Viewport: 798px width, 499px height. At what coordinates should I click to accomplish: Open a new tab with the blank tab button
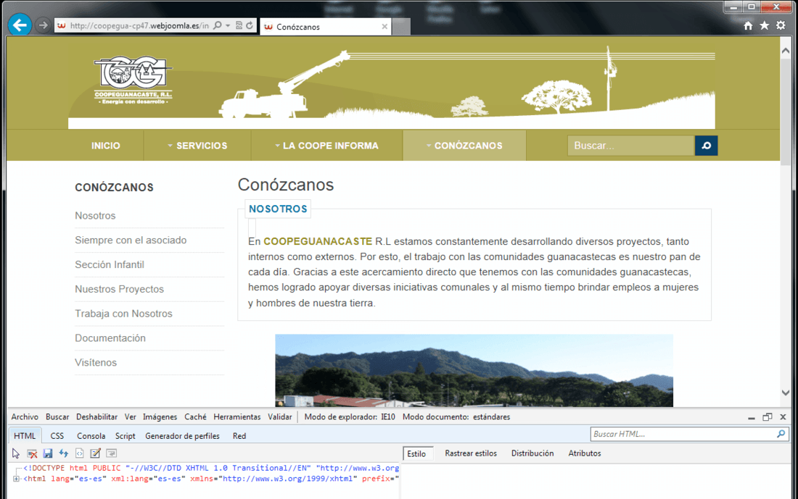point(401,26)
